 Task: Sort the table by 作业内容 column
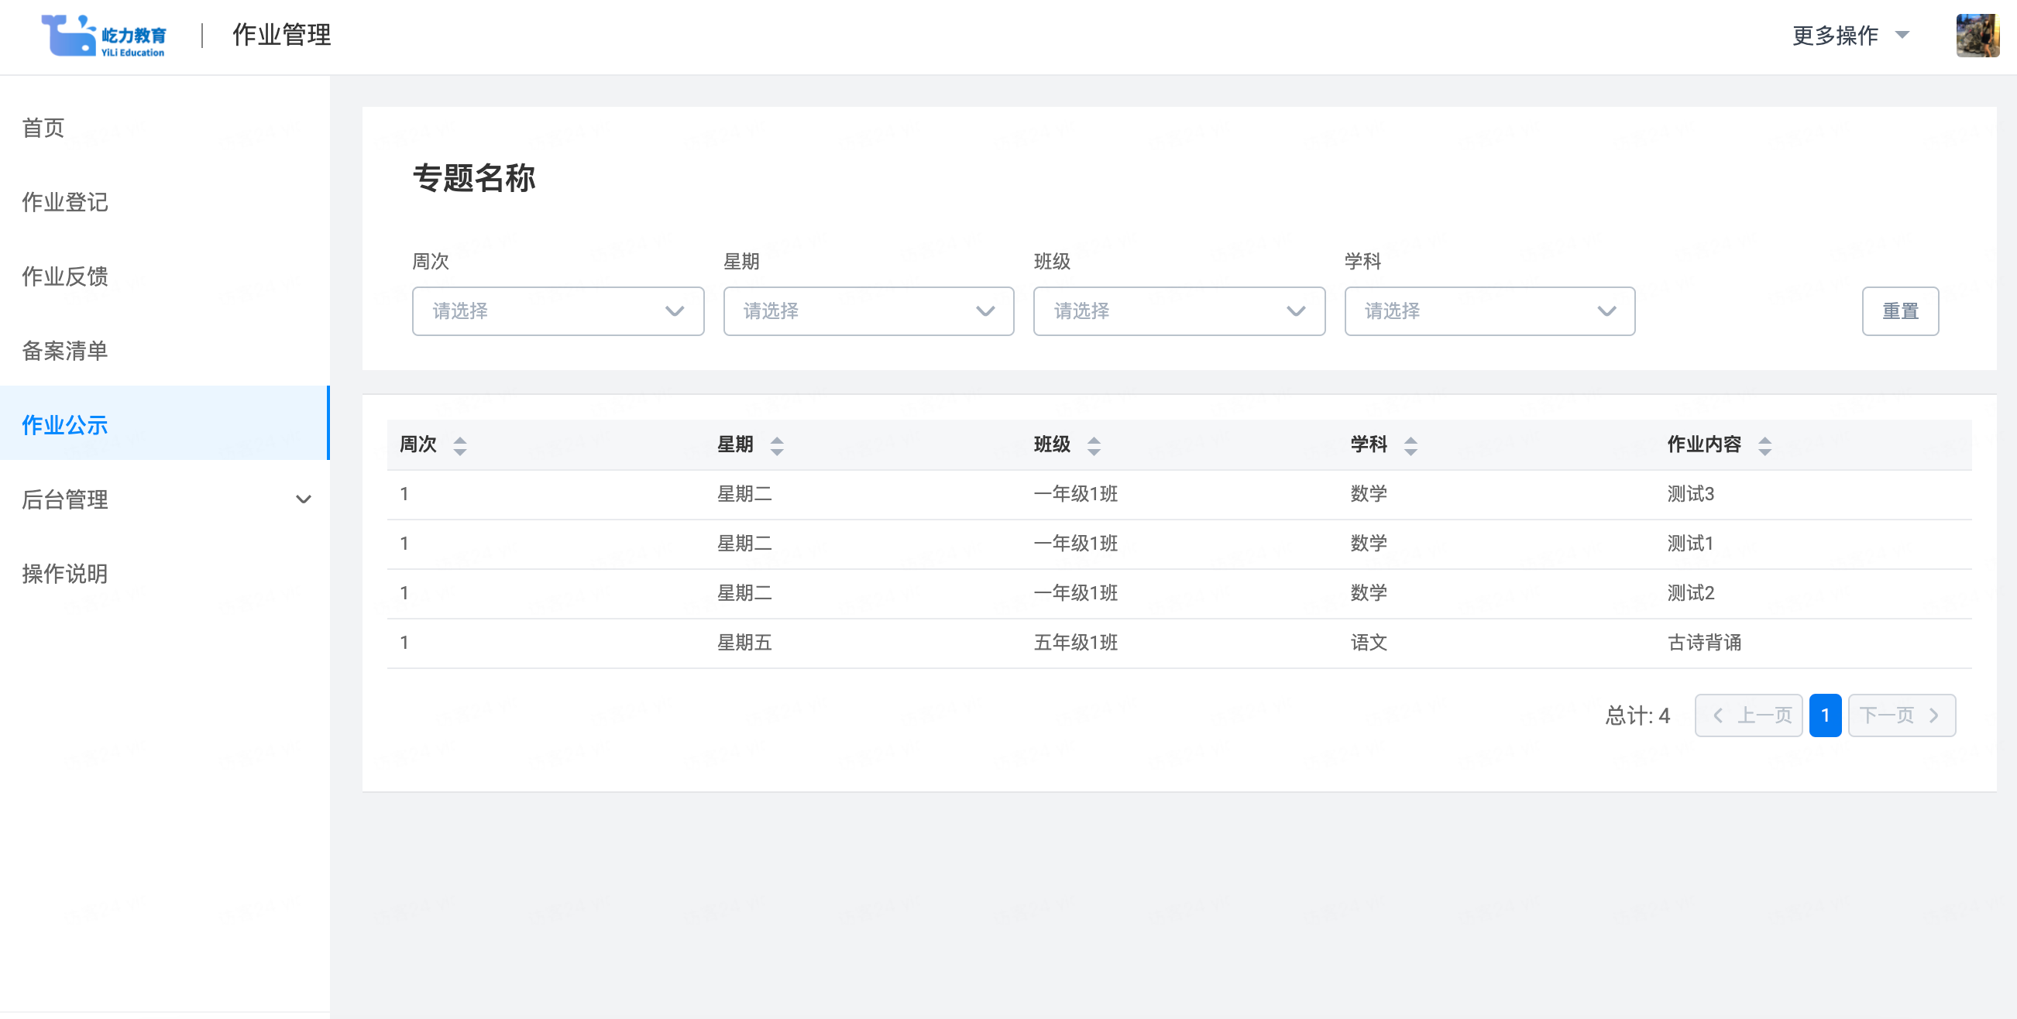click(x=1764, y=445)
